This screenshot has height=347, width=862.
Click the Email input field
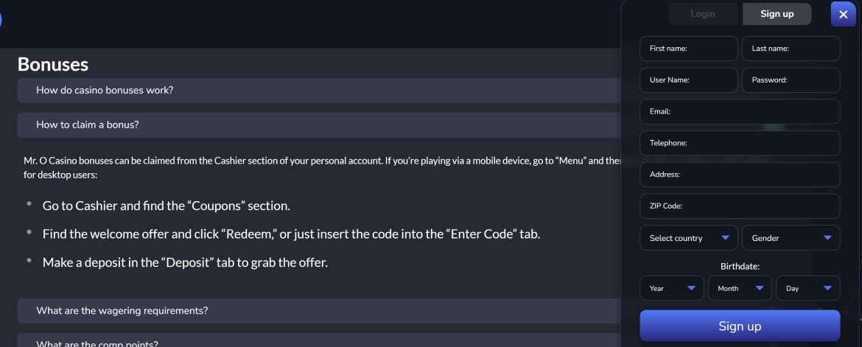(740, 112)
